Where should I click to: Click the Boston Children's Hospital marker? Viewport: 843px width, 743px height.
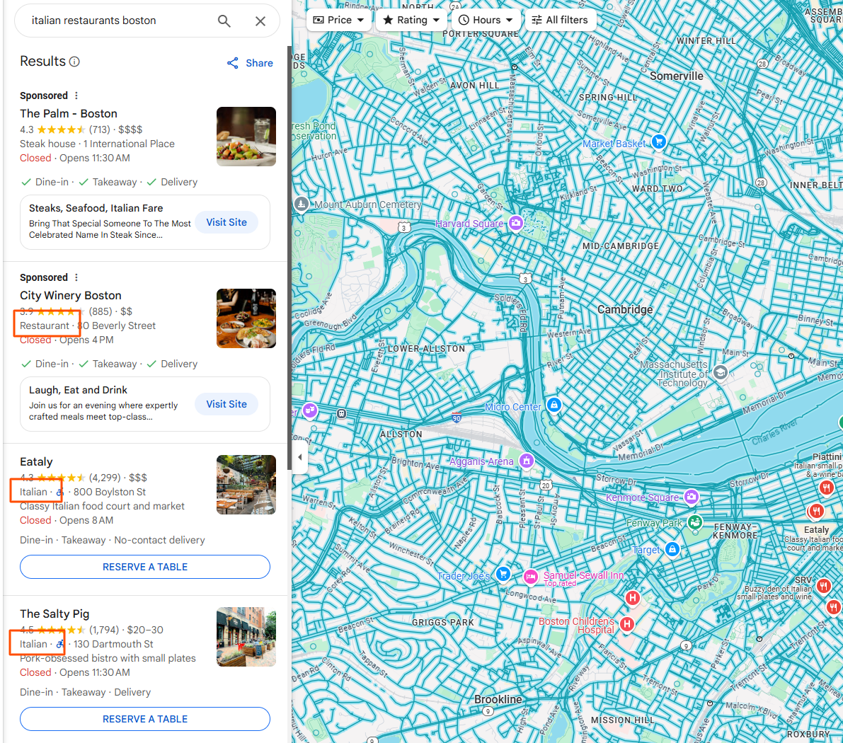click(x=626, y=624)
